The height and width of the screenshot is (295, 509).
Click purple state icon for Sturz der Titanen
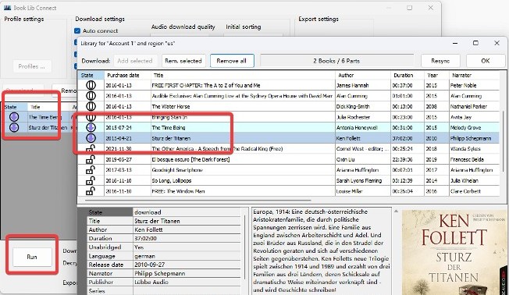(x=91, y=138)
